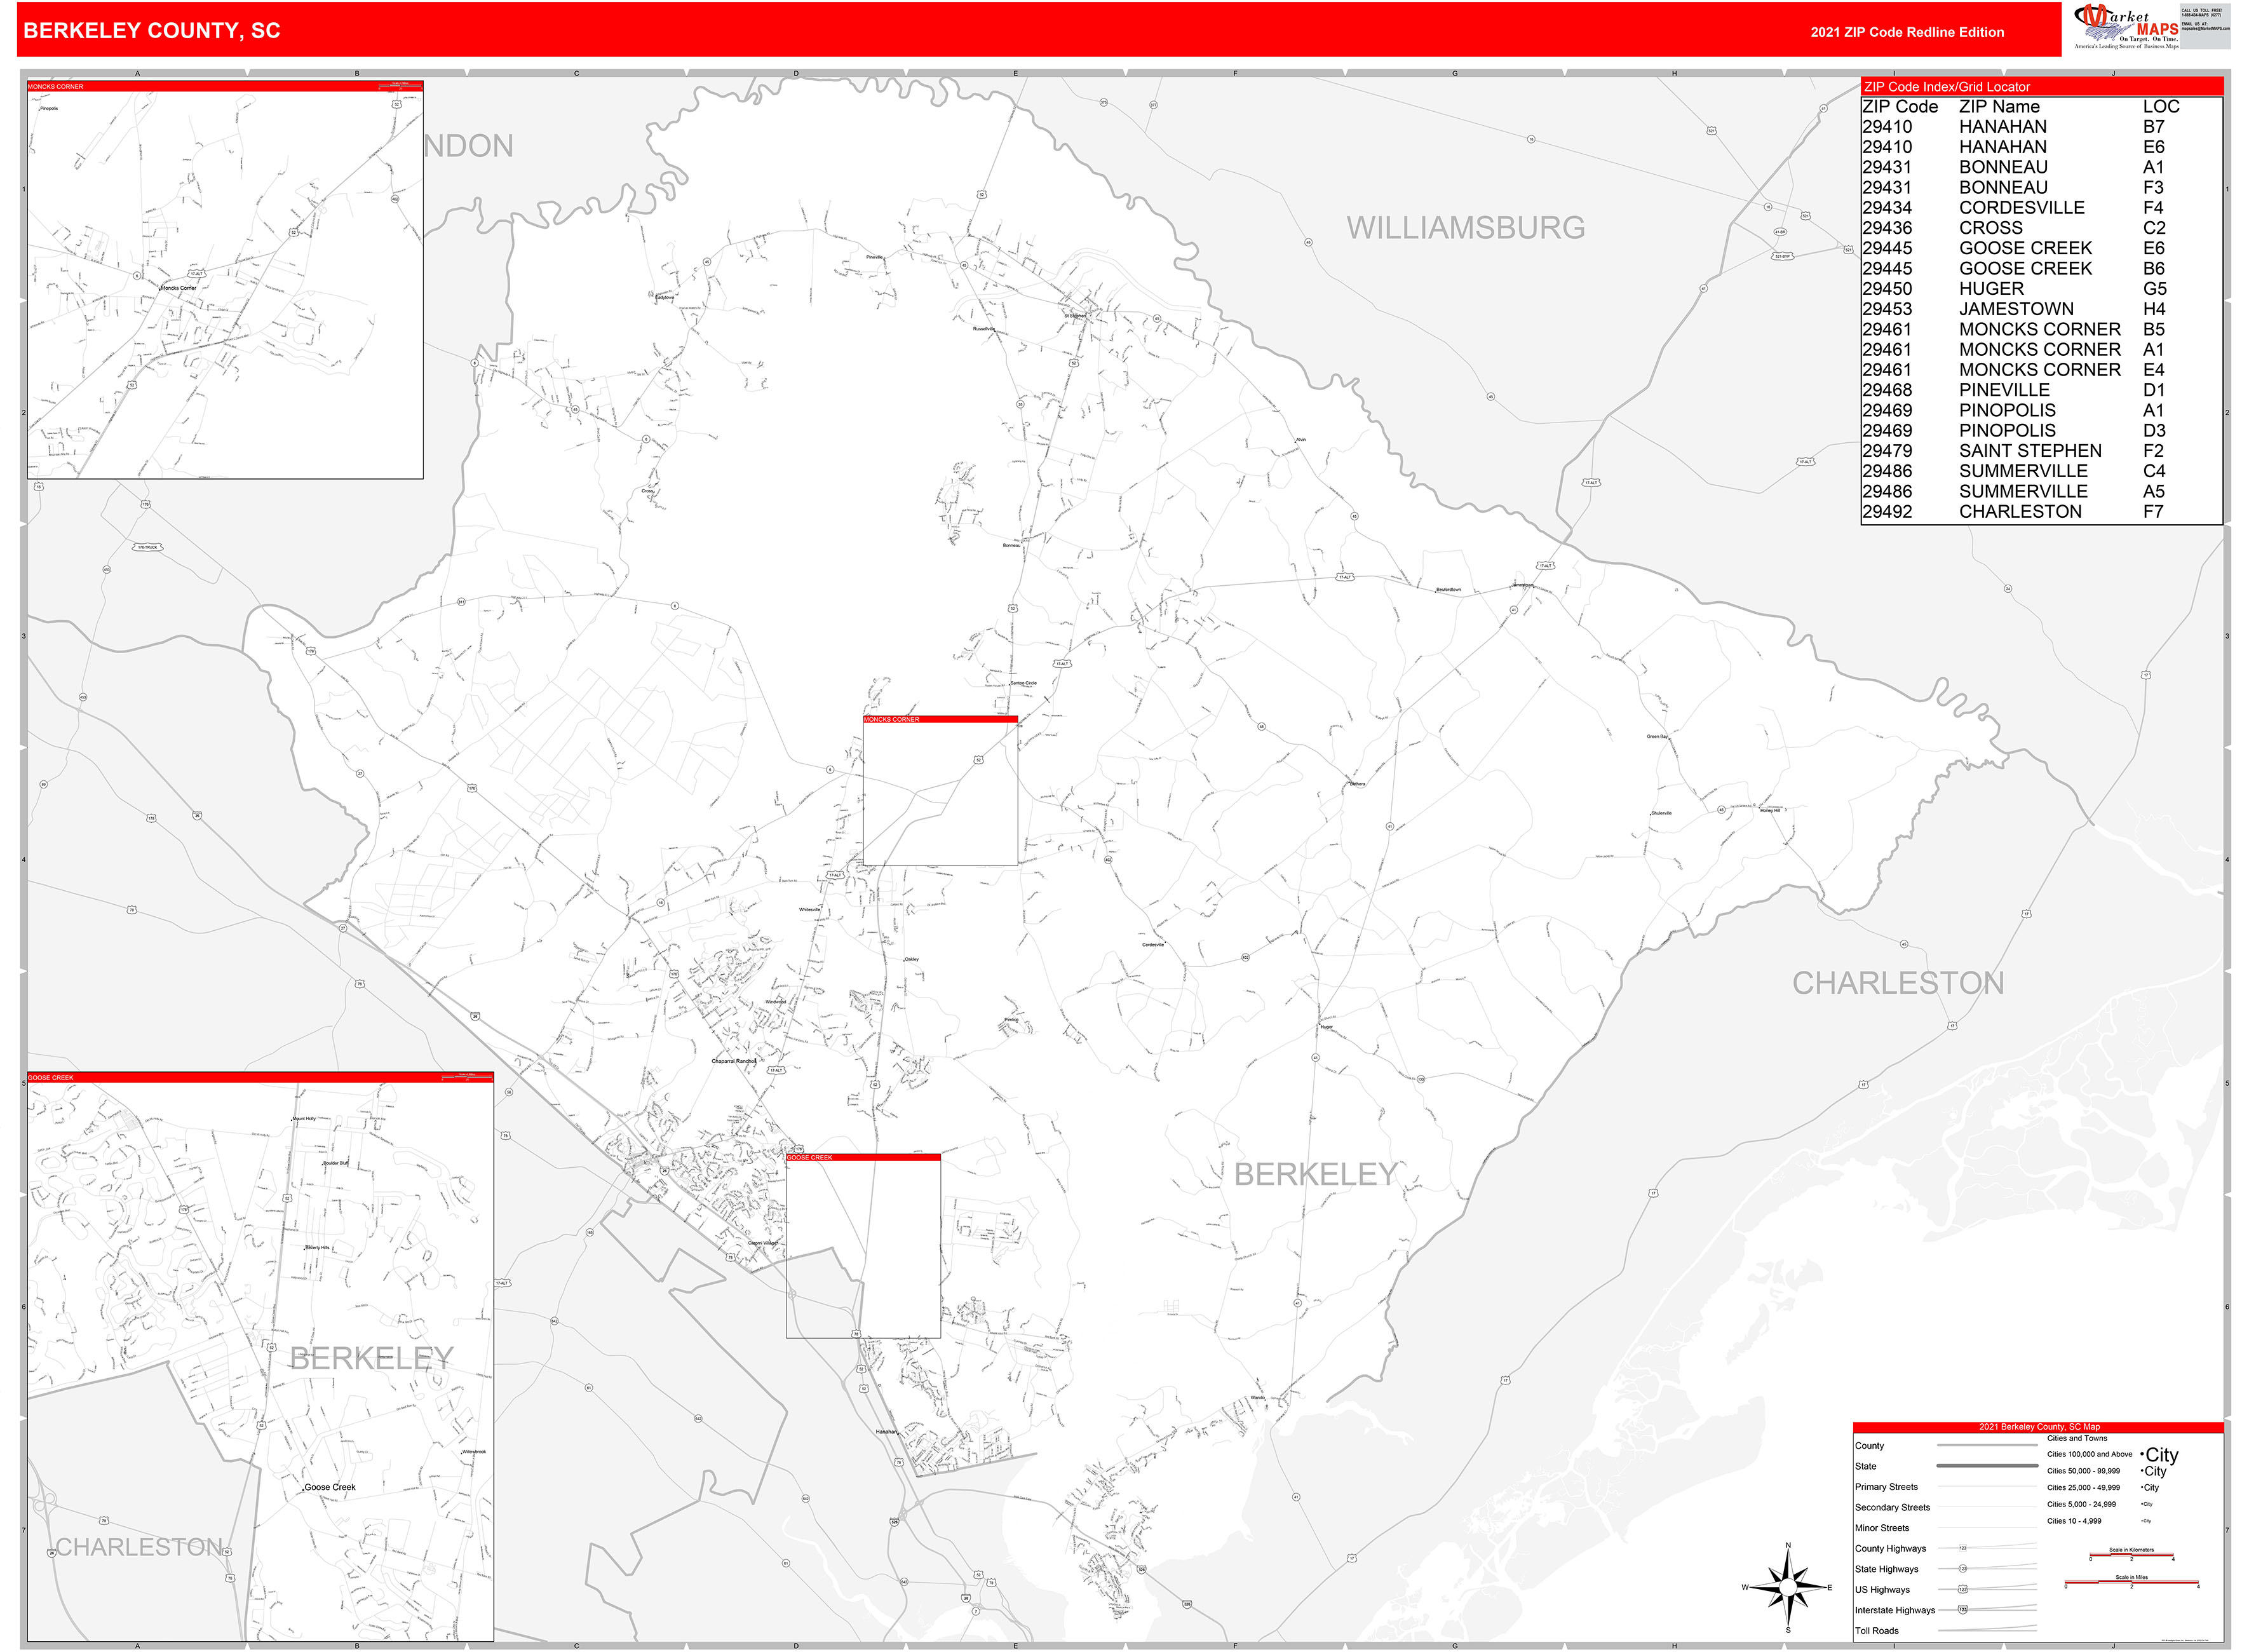
Task: Click the "State Highways" legend entry
Action: pos(1945,1569)
